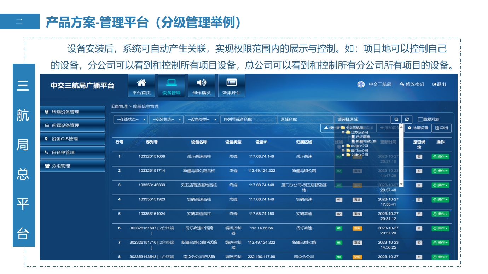Toggle the 重复列表 checkbox
This screenshot has width=488, height=274.
pyautogui.click(x=420, y=119)
